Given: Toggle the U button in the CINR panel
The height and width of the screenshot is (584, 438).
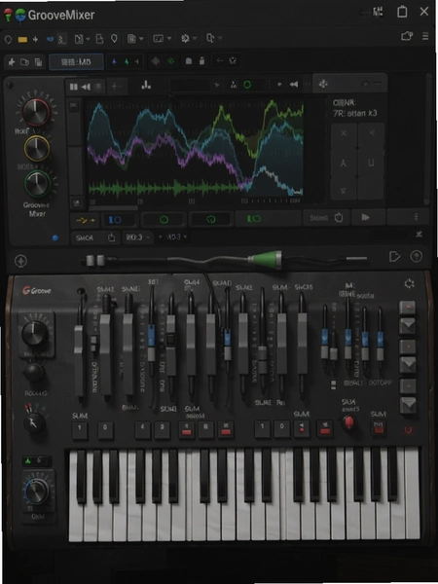Looking at the screenshot, I should [371, 163].
